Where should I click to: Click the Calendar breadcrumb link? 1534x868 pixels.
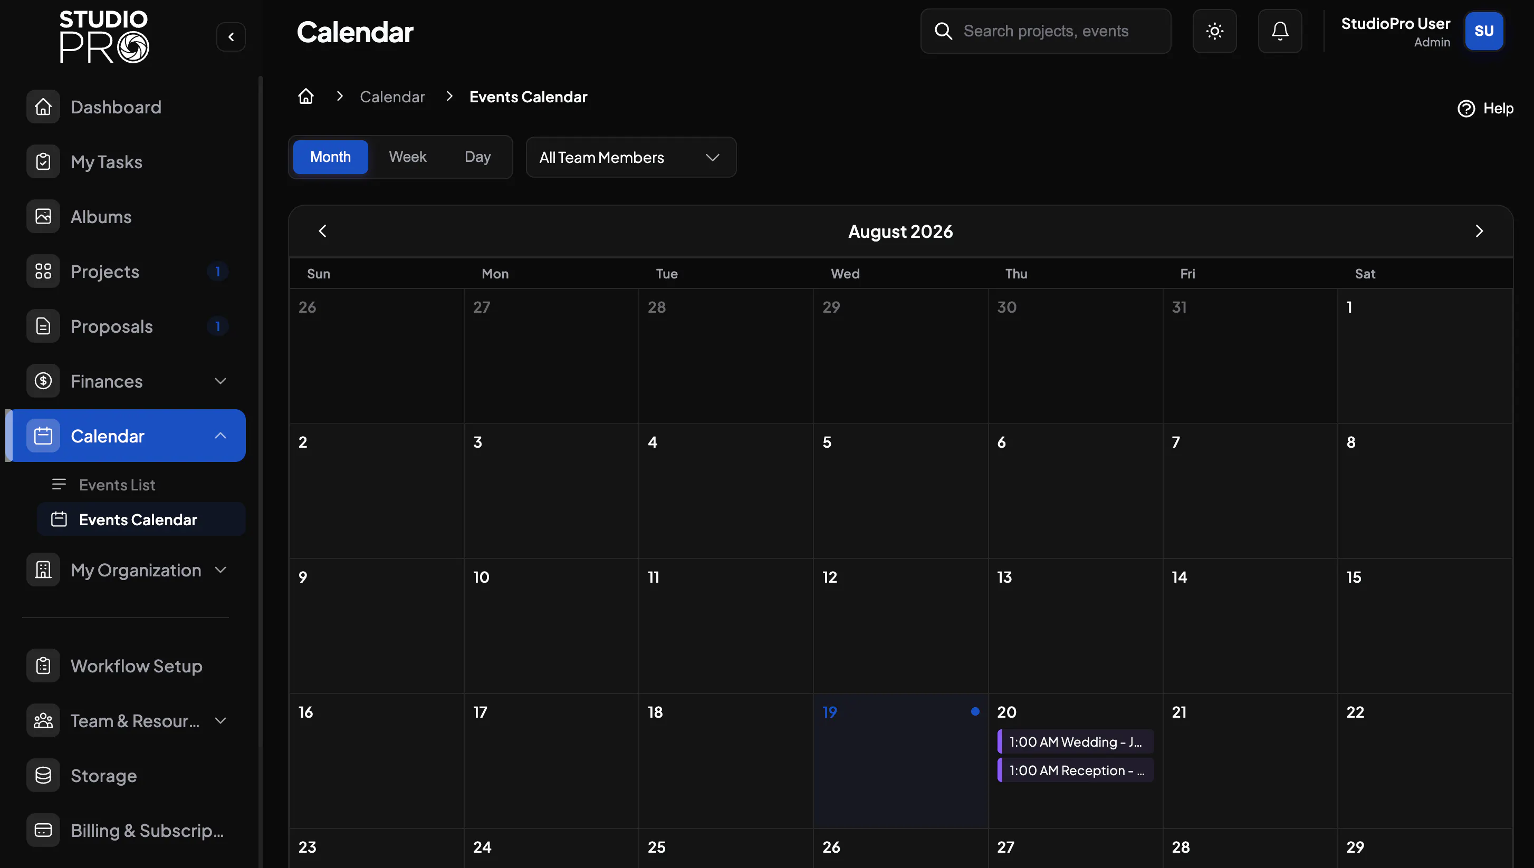(x=392, y=97)
